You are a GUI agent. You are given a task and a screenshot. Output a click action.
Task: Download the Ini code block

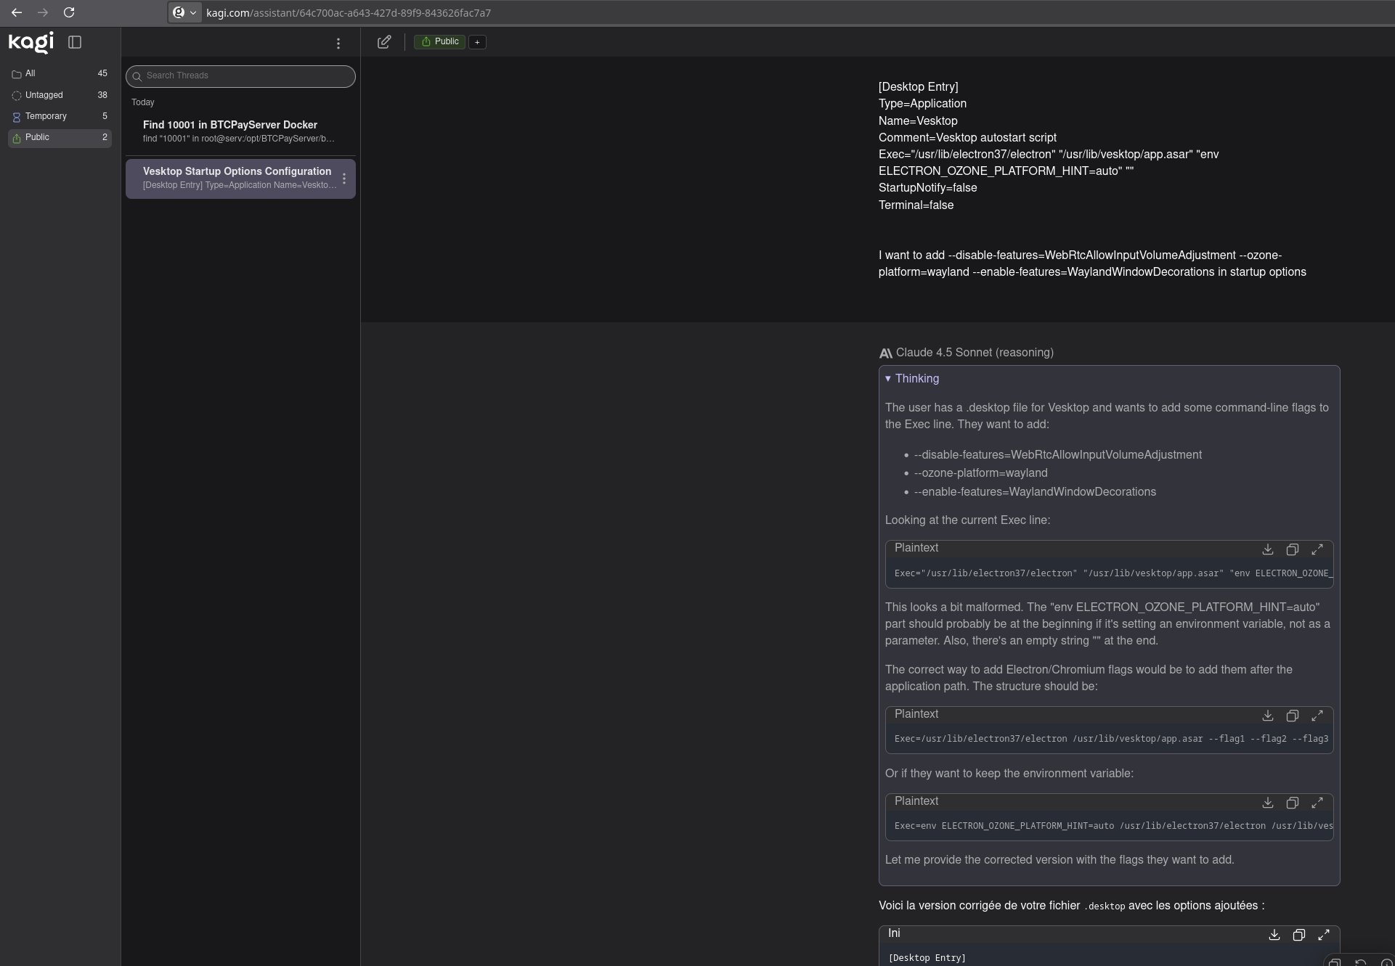pyautogui.click(x=1274, y=935)
